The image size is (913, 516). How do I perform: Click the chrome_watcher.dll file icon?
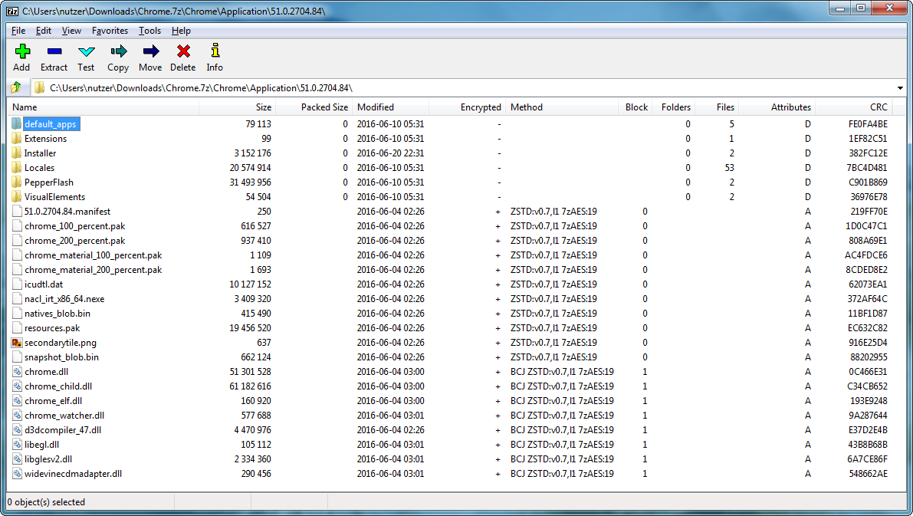click(17, 416)
